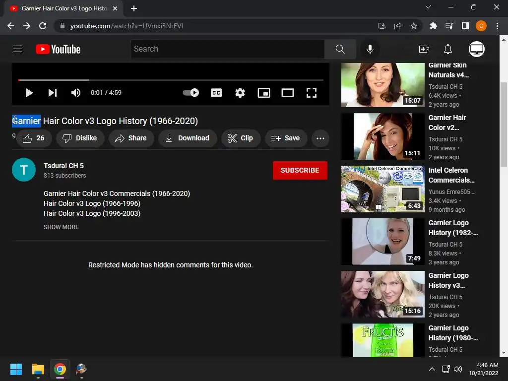Open Garnier Logo History (1982- video title
508x381 pixels.
click(x=453, y=228)
